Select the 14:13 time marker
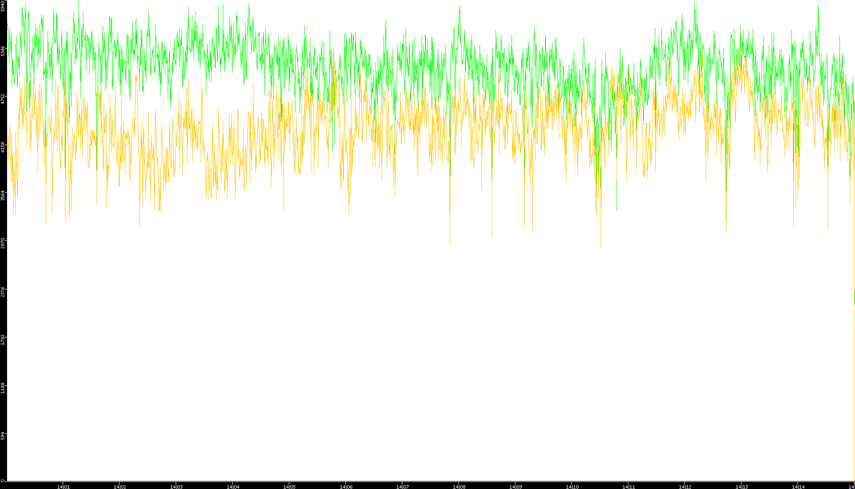The width and height of the screenshot is (855, 489). pos(741,487)
